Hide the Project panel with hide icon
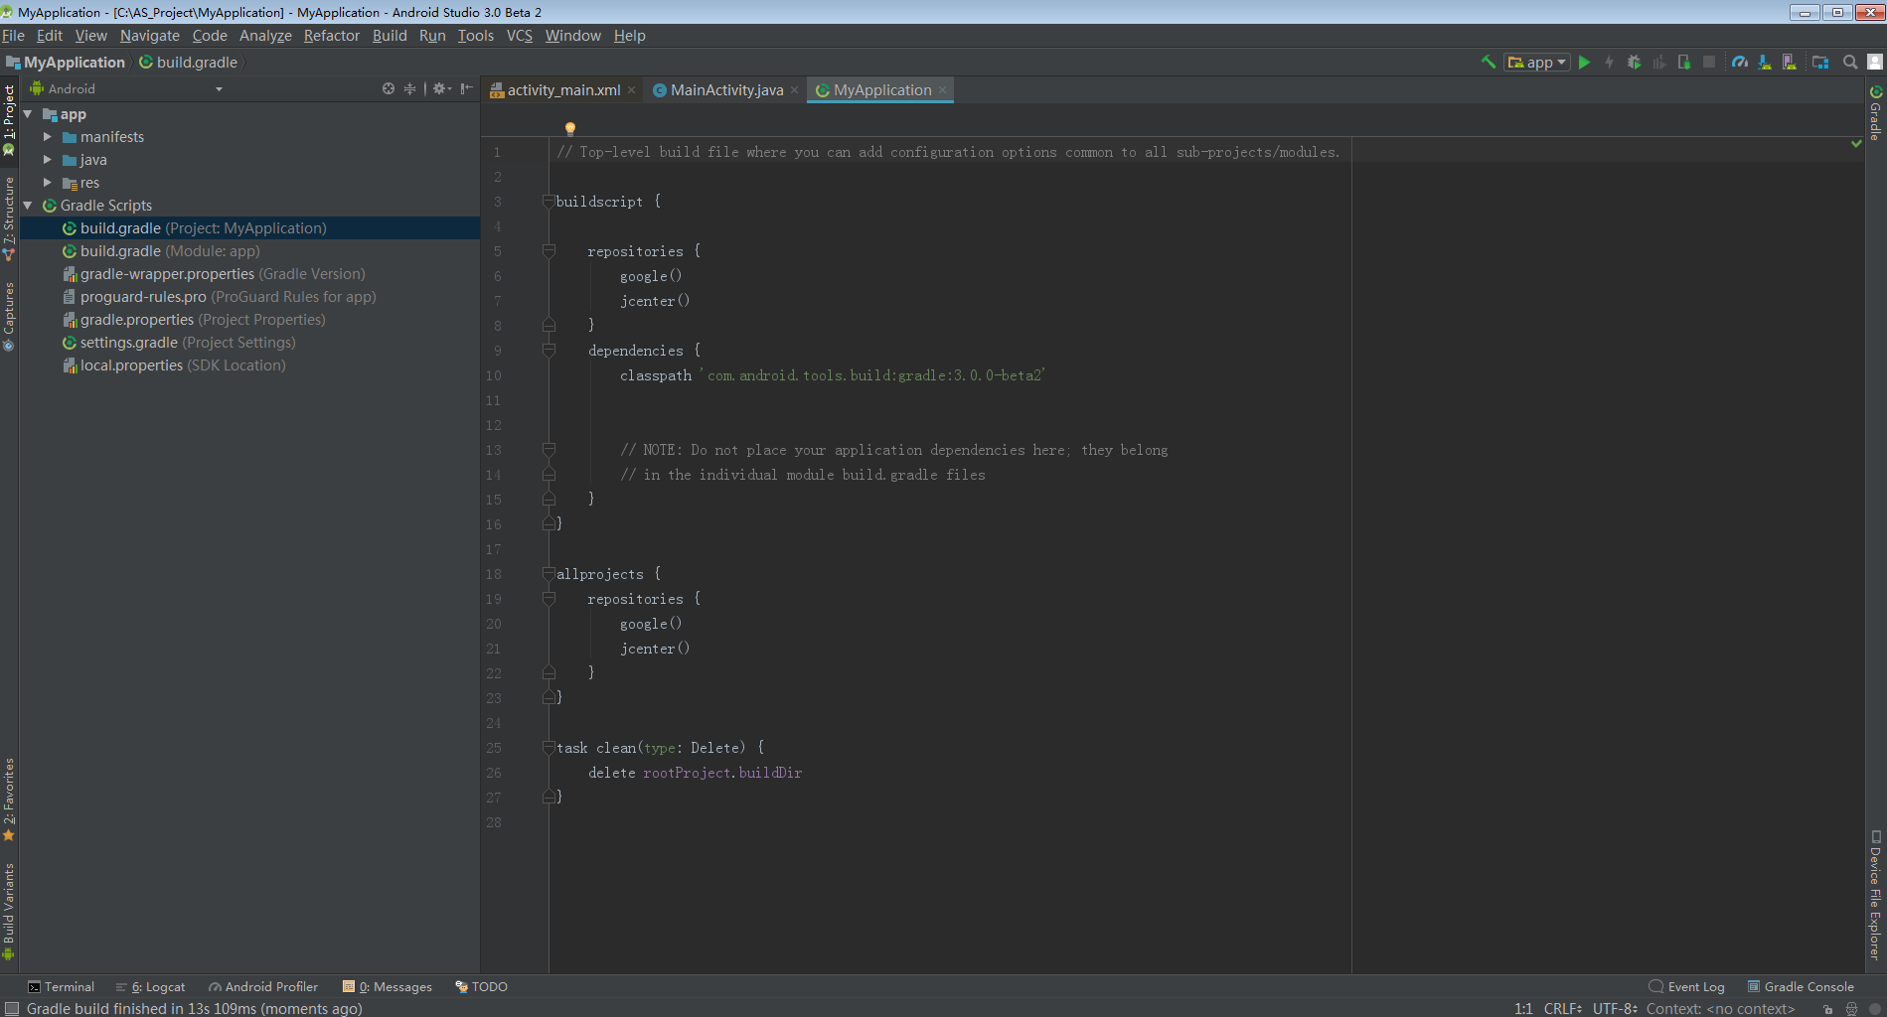 coord(466,88)
